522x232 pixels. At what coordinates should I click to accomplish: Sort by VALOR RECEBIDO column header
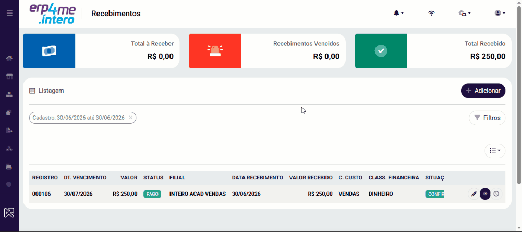pos(311,178)
